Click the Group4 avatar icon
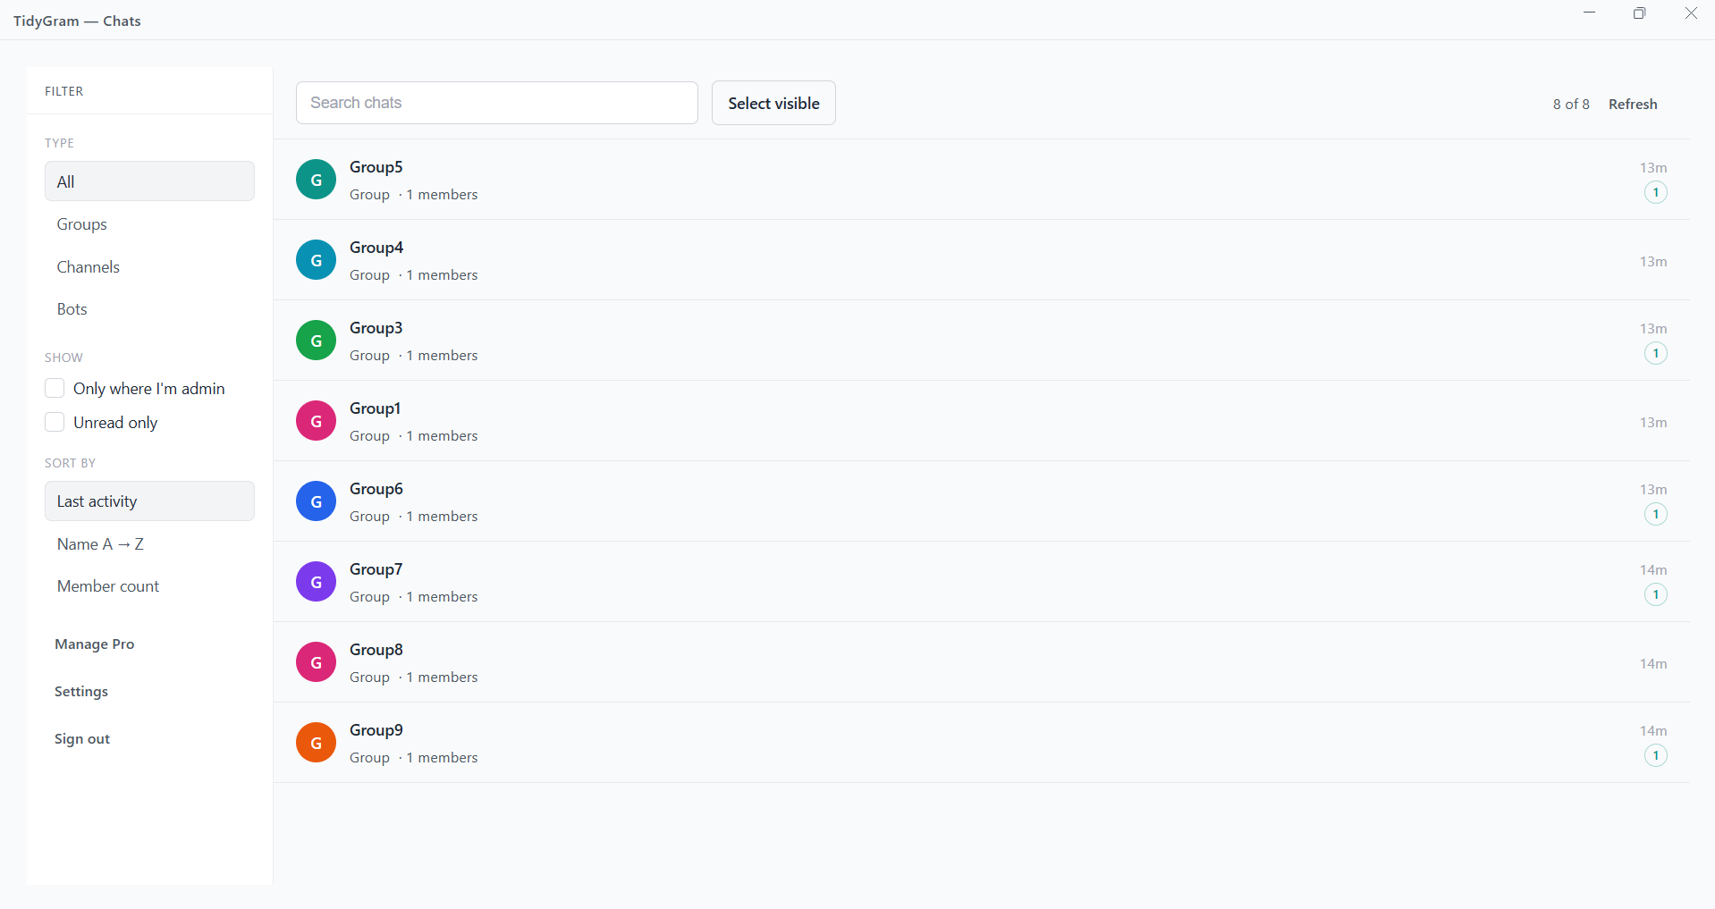 coord(316,260)
